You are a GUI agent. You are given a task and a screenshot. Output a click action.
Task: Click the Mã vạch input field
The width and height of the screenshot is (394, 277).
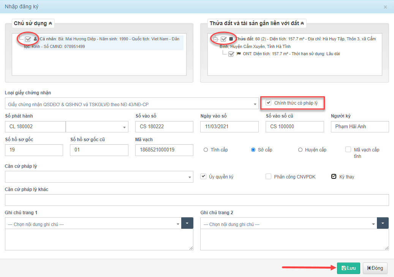click(164, 150)
